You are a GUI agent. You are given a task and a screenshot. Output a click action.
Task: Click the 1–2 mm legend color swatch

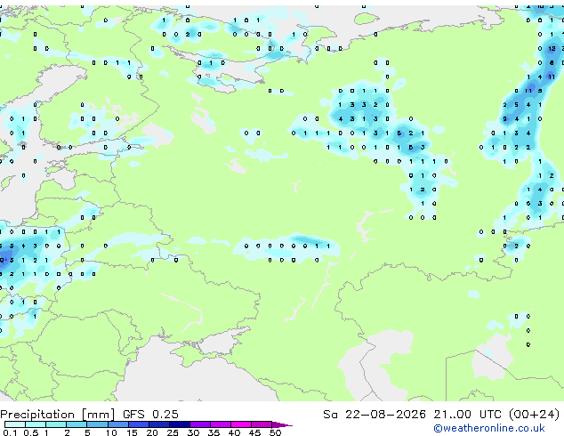pyautogui.click(x=56, y=424)
